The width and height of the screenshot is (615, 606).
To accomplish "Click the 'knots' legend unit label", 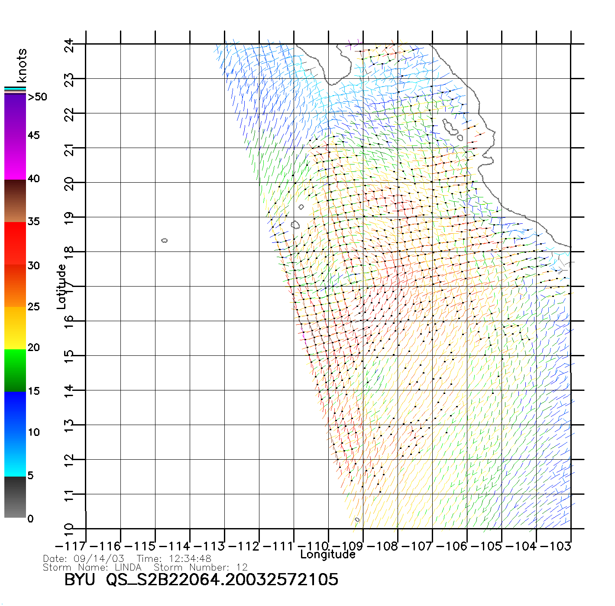I will (22, 65).
